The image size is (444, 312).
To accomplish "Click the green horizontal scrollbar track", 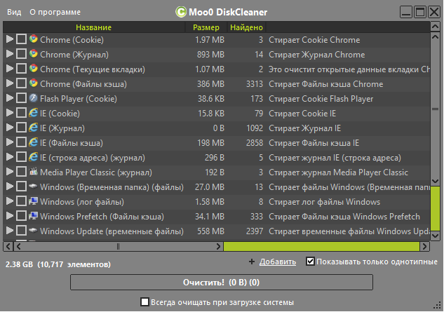I will tap(321, 246).
